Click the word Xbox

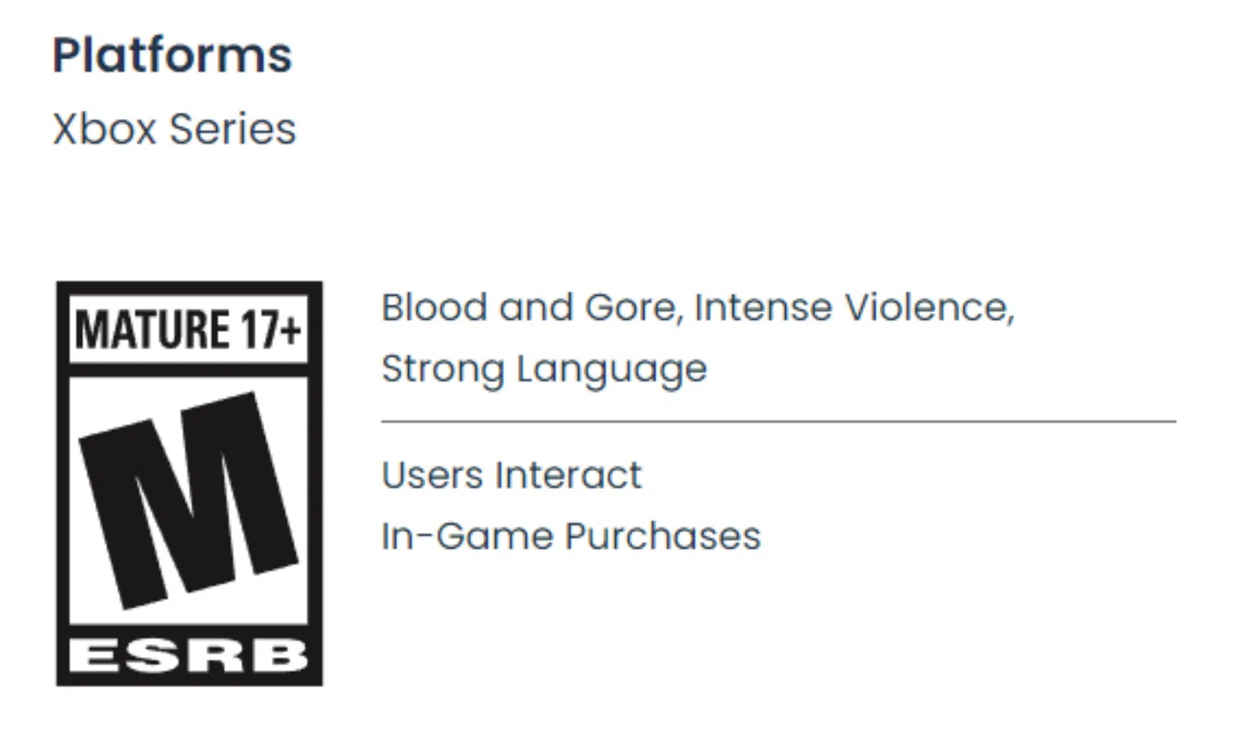(x=104, y=129)
